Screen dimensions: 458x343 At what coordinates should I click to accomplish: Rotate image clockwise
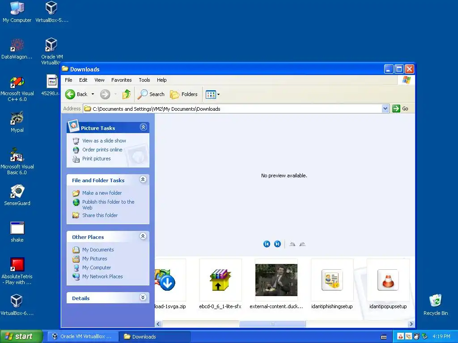pyautogui.click(x=292, y=244)
